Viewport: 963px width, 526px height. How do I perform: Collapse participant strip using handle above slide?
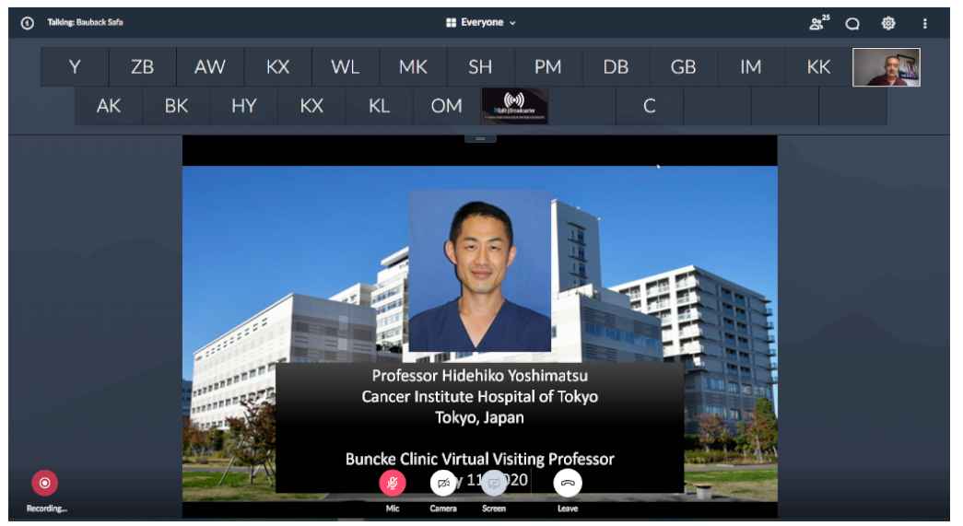tap(480, 139)
